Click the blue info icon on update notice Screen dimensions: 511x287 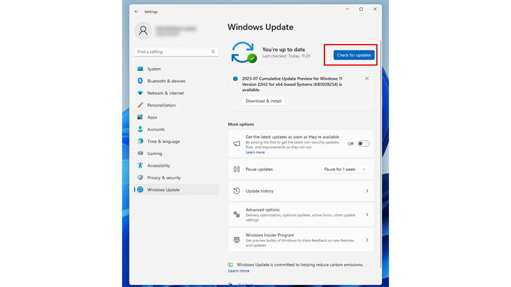pyautogui.click(x=235, y=78)
